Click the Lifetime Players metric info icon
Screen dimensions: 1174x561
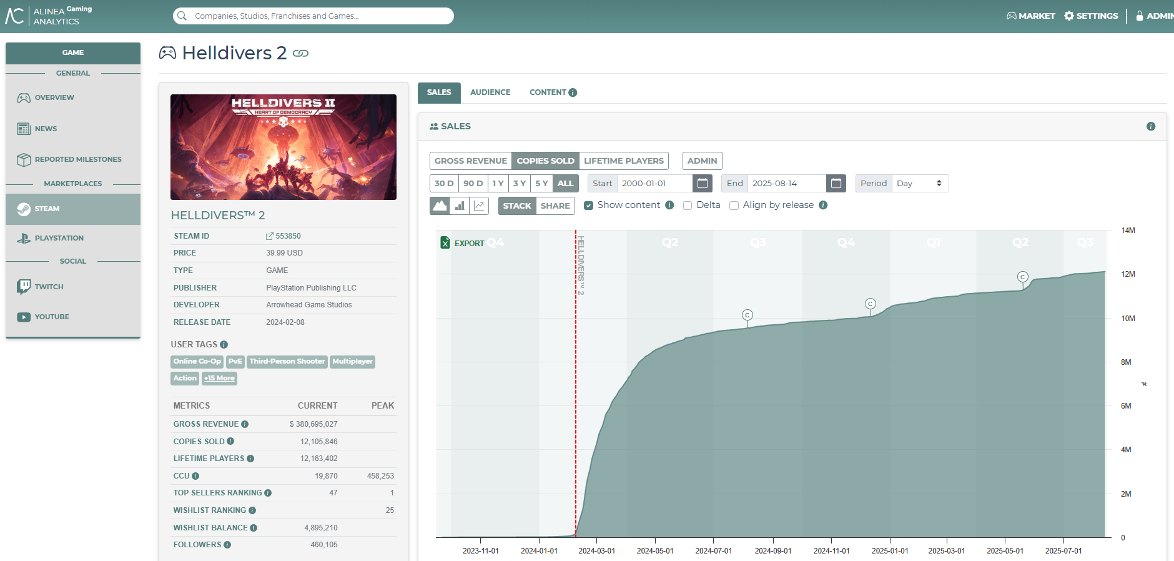click(250, 459)
